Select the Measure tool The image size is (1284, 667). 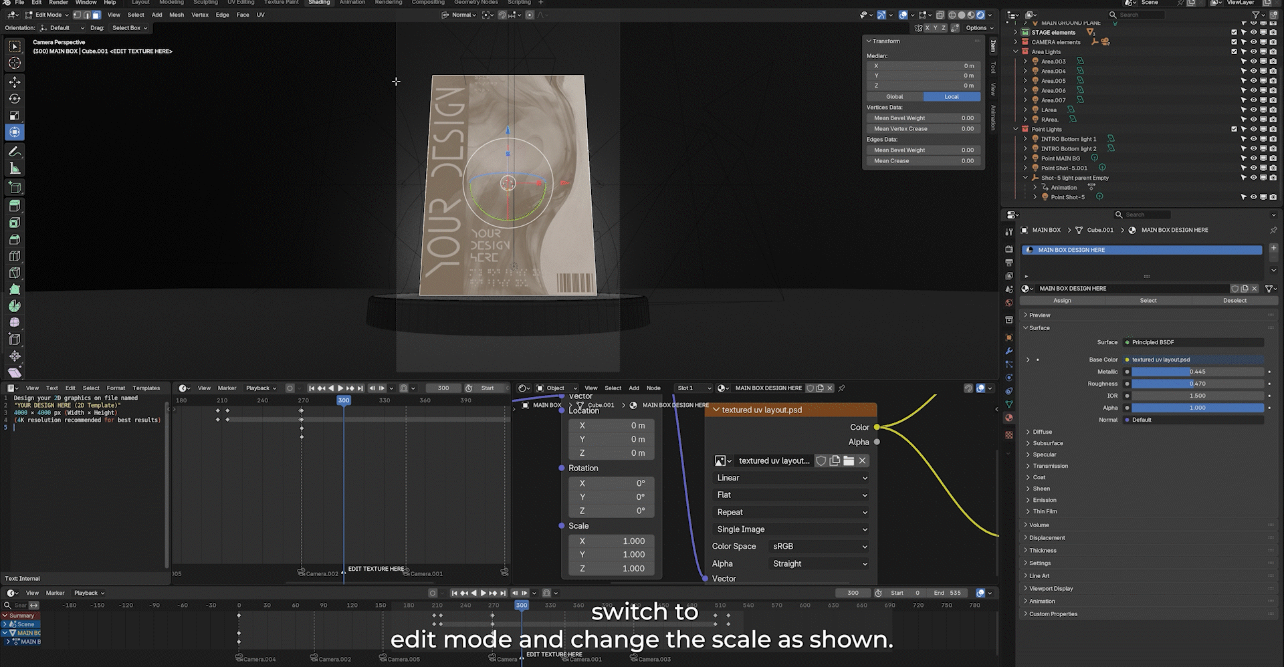click(15, 168)
